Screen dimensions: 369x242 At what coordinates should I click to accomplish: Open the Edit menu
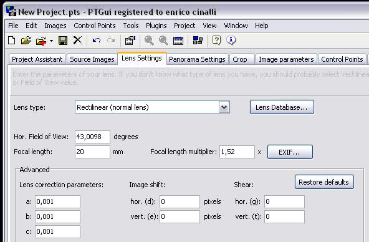pos(31,26)
